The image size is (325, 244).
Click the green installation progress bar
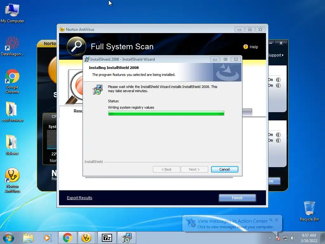[166, 113]
